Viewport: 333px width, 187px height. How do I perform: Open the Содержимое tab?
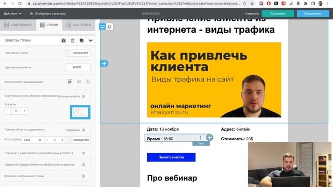tap(18, 25)
